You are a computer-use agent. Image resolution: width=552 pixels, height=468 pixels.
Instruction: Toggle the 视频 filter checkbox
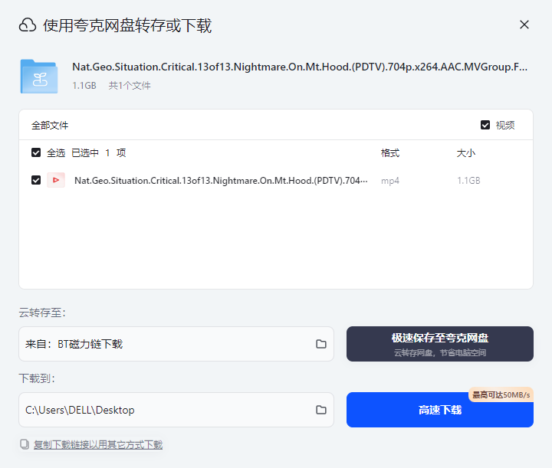coord(485,125)
